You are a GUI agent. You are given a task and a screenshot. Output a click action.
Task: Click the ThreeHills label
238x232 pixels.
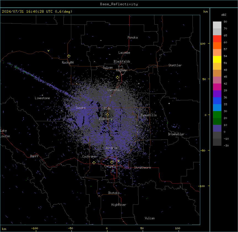(x=148, y=115)
